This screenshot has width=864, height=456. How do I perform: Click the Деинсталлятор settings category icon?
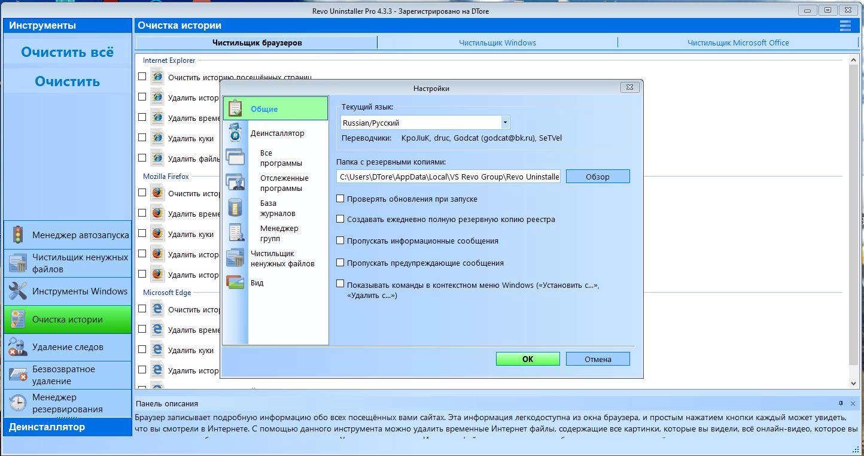[x=235, y=133]
